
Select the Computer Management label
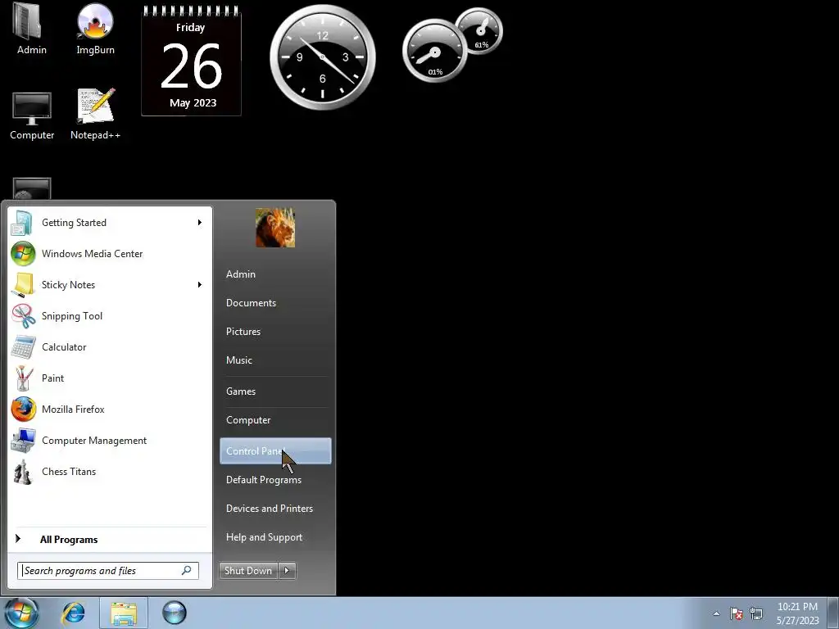click(94, 441)
